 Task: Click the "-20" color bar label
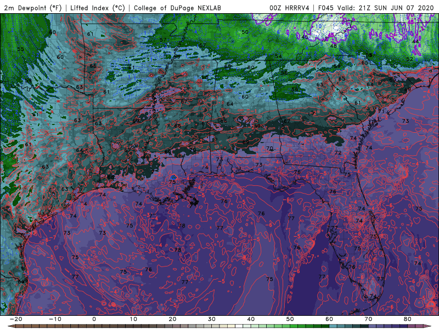pyautogui.click(x=16, y=319)
